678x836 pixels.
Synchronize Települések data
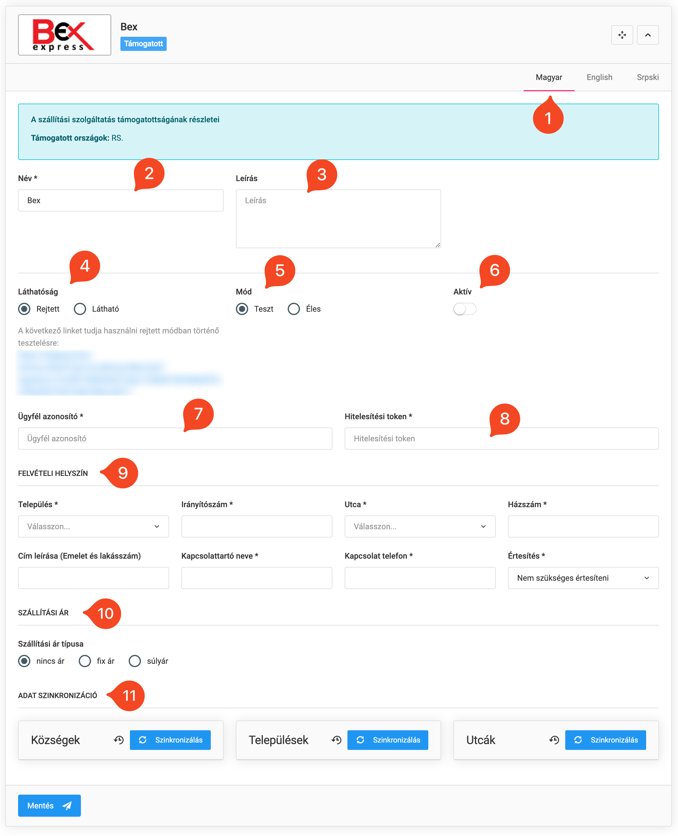point(388,740)
